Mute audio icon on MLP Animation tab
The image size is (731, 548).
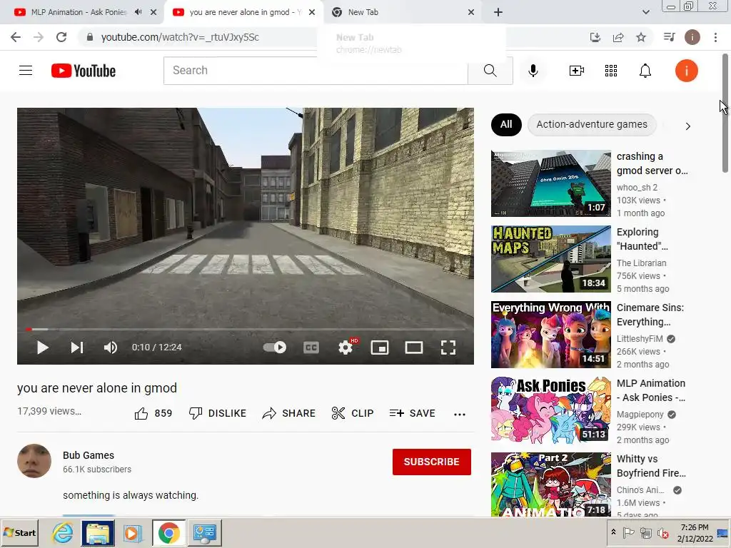(138, 12)
